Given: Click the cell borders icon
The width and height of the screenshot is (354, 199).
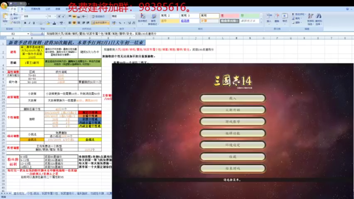Looking at the screenshot, I should tap(41, 23).
